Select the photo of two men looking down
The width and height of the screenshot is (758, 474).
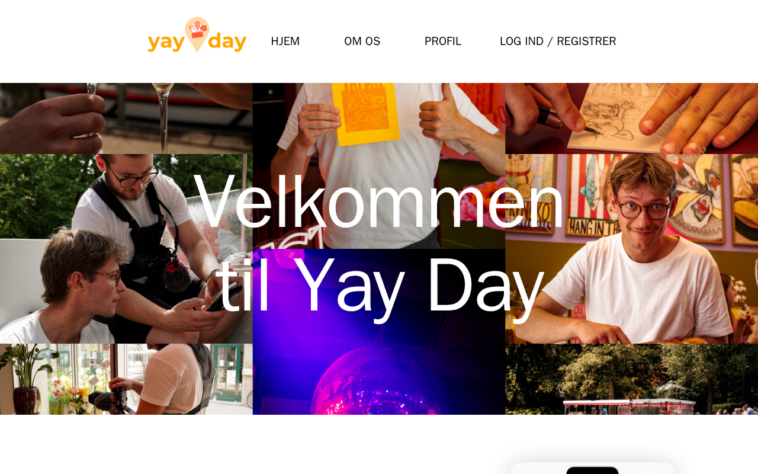click(x=126, y=249)
